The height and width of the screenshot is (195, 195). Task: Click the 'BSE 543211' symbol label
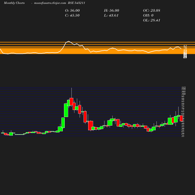[x=76, y=3]
